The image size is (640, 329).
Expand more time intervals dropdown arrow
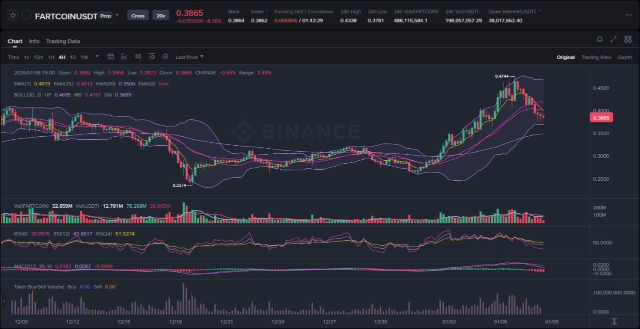pyautogui.click(x=97, y=56)
